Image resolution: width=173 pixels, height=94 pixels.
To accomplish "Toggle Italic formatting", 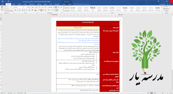I will point(18,10).
